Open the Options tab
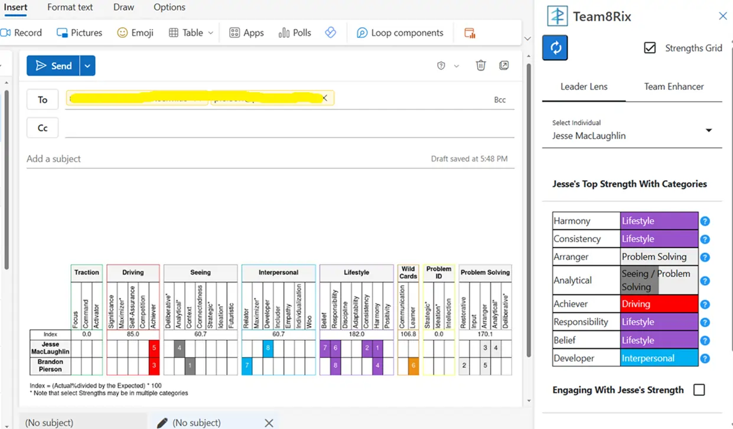The height and width of the screenshot is (429, 733). 170,7
